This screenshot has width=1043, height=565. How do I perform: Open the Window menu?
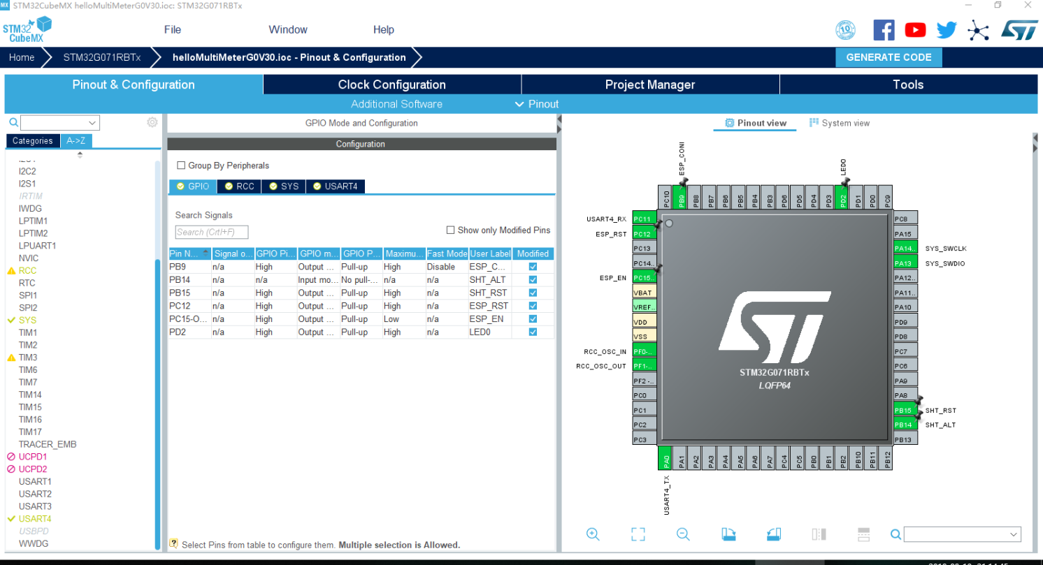(288, 29)
